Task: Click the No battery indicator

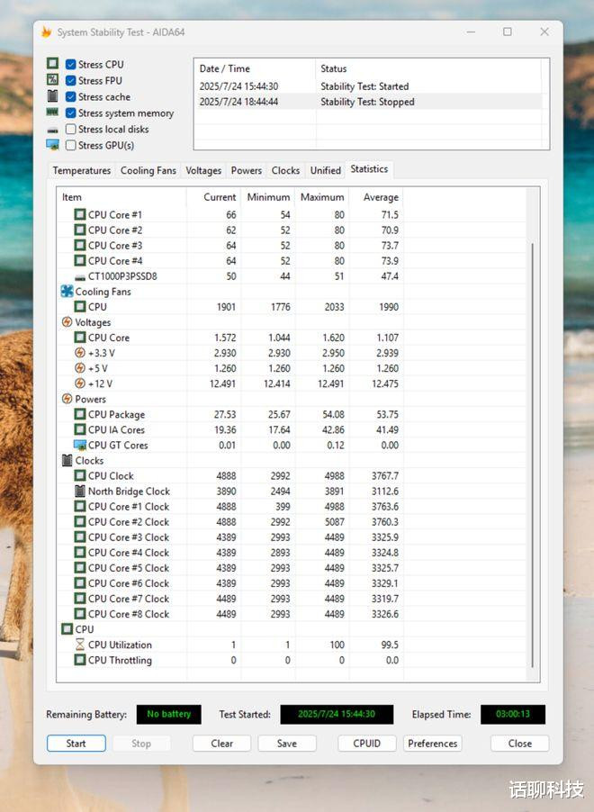Action: [x=169, y=714]
